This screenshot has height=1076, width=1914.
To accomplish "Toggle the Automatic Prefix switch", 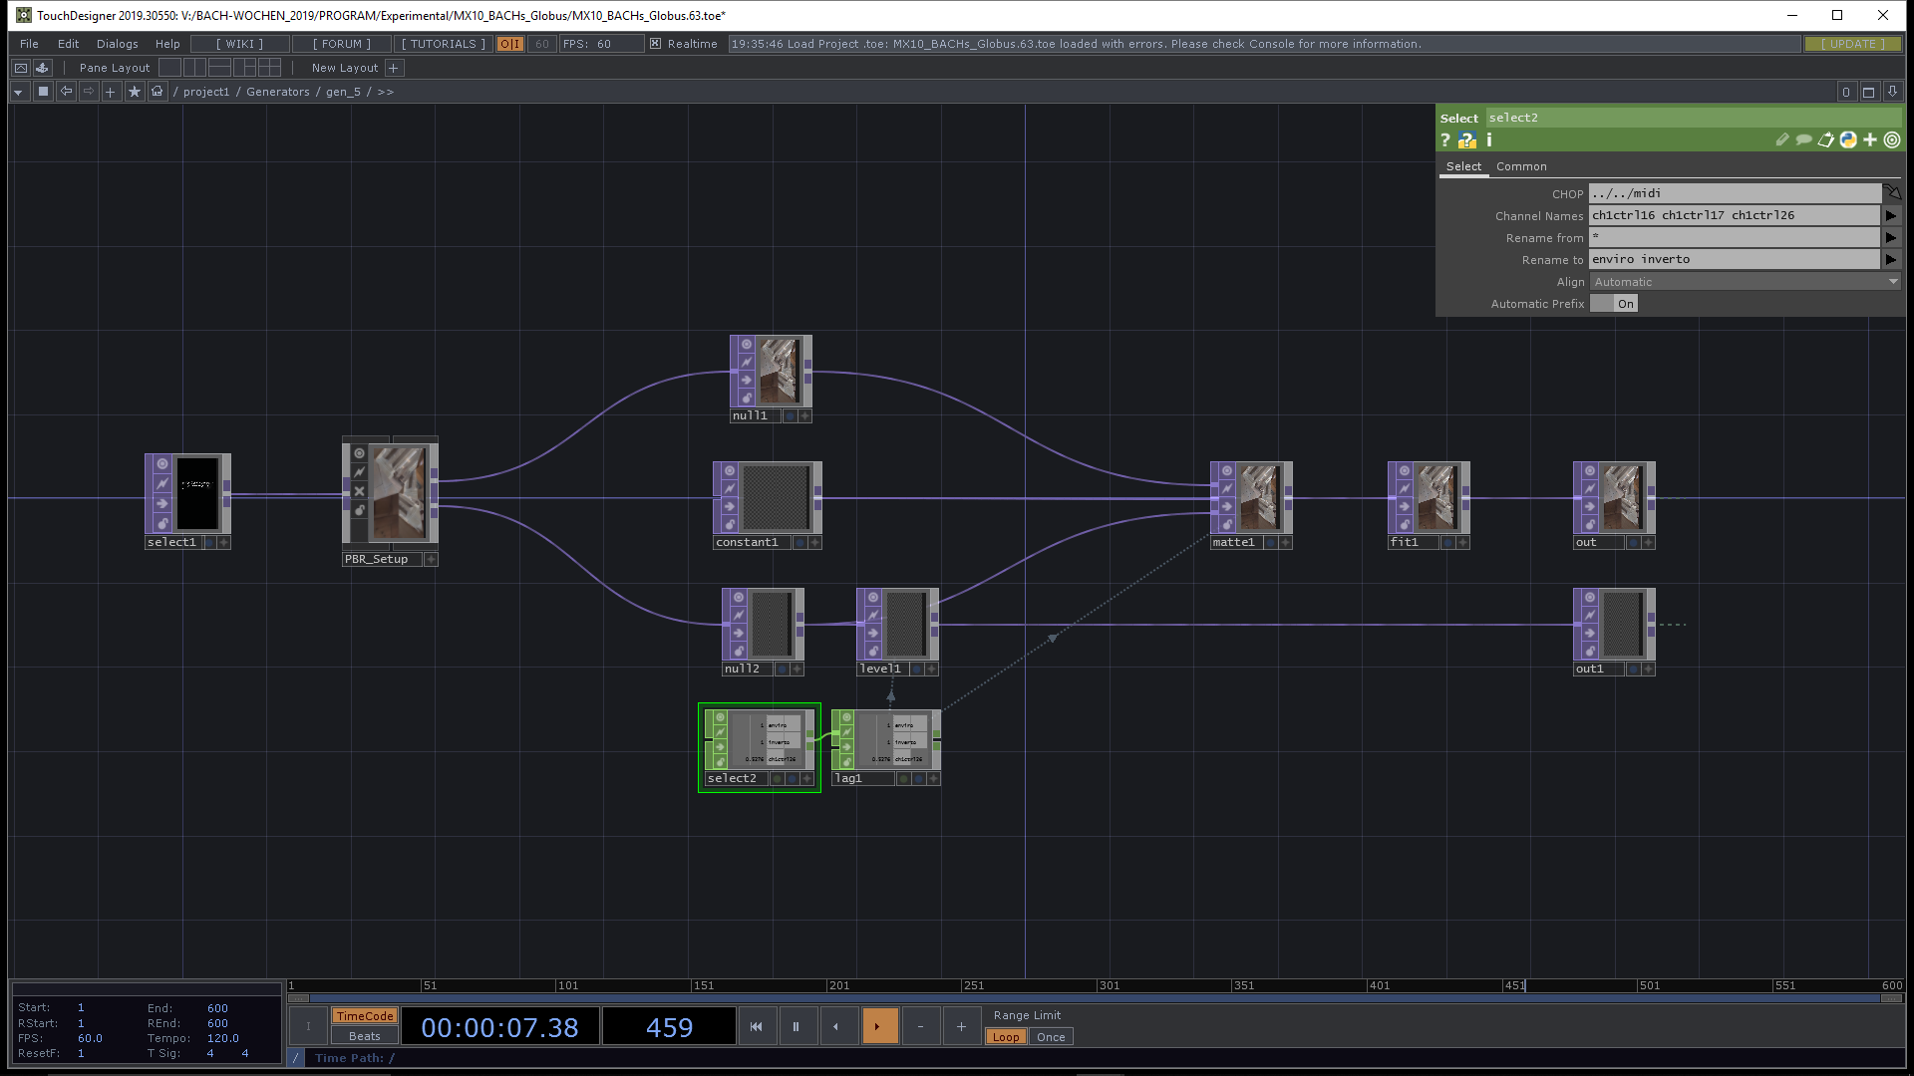I will pos(1614,304).
